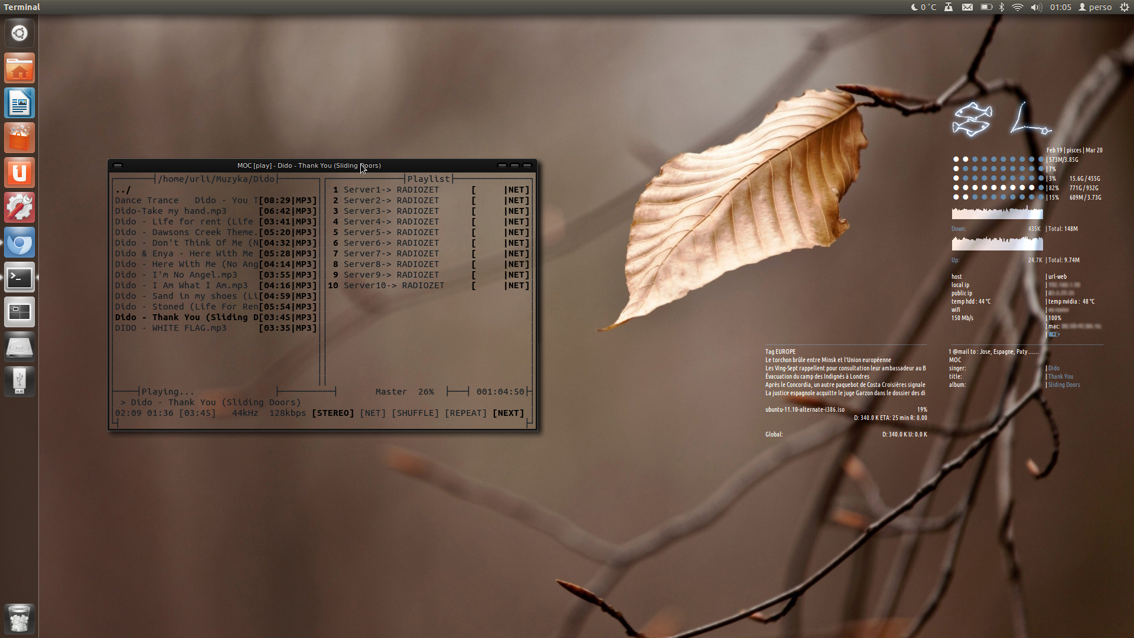Select playlist entry Server5-> RADIOZET
This screenshot has height=638, width=1134.
click(x=429, y=232)
